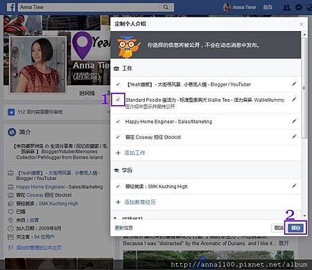Click the 添加工作 link
Viewport: 312px width, 270px height.
coord(135,153)
